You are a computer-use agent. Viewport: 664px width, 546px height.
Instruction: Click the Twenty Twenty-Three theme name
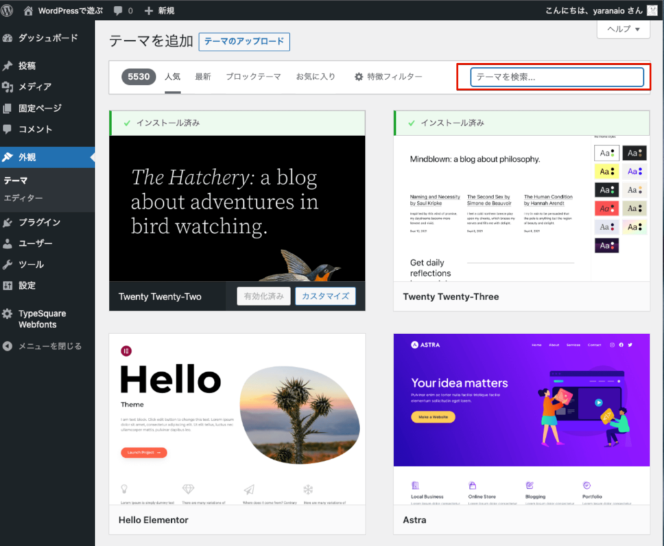click(451, 296)
